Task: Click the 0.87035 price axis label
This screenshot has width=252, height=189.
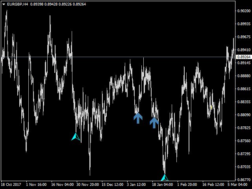Action: [244, 167]
